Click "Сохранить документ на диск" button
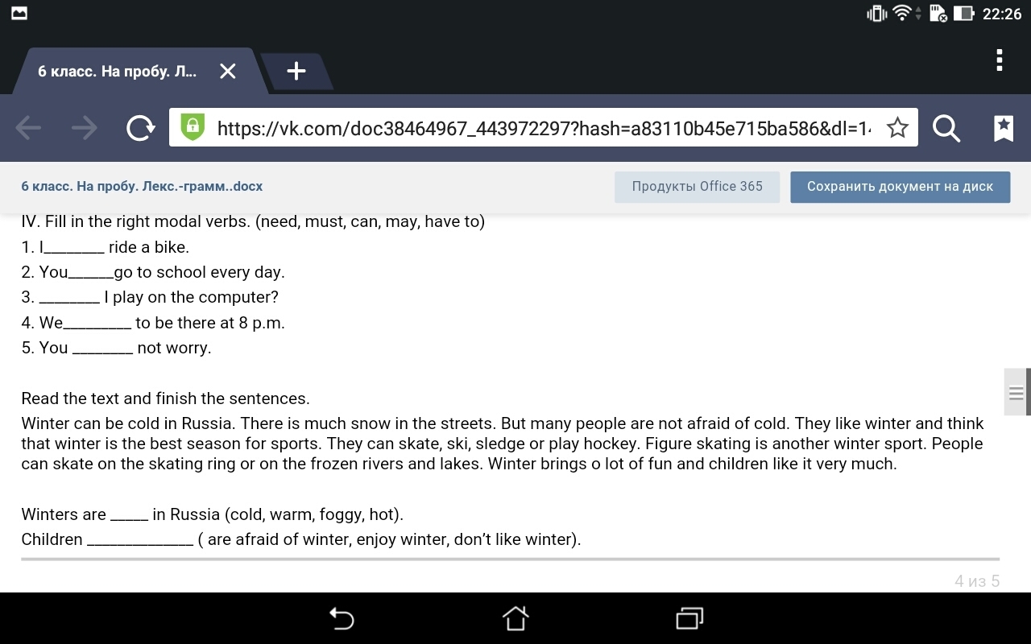Screen dimensions: 1031x644 pyautogui.click(x=900, y=187)
